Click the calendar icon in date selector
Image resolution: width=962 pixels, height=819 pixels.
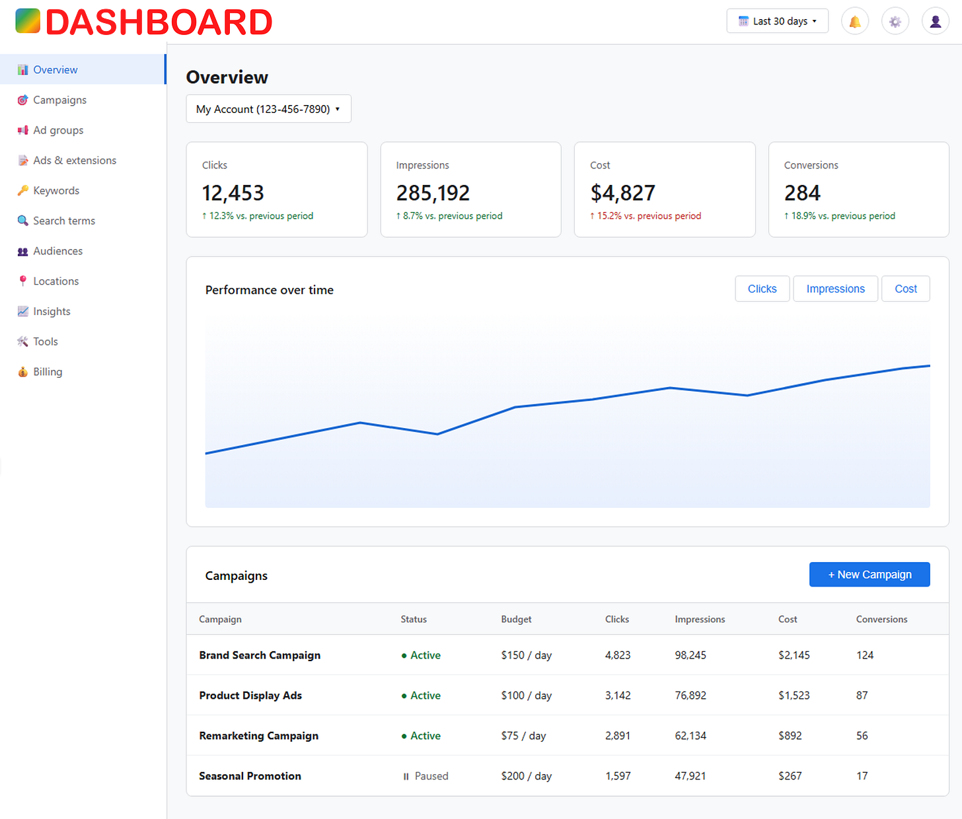(743, 21)
